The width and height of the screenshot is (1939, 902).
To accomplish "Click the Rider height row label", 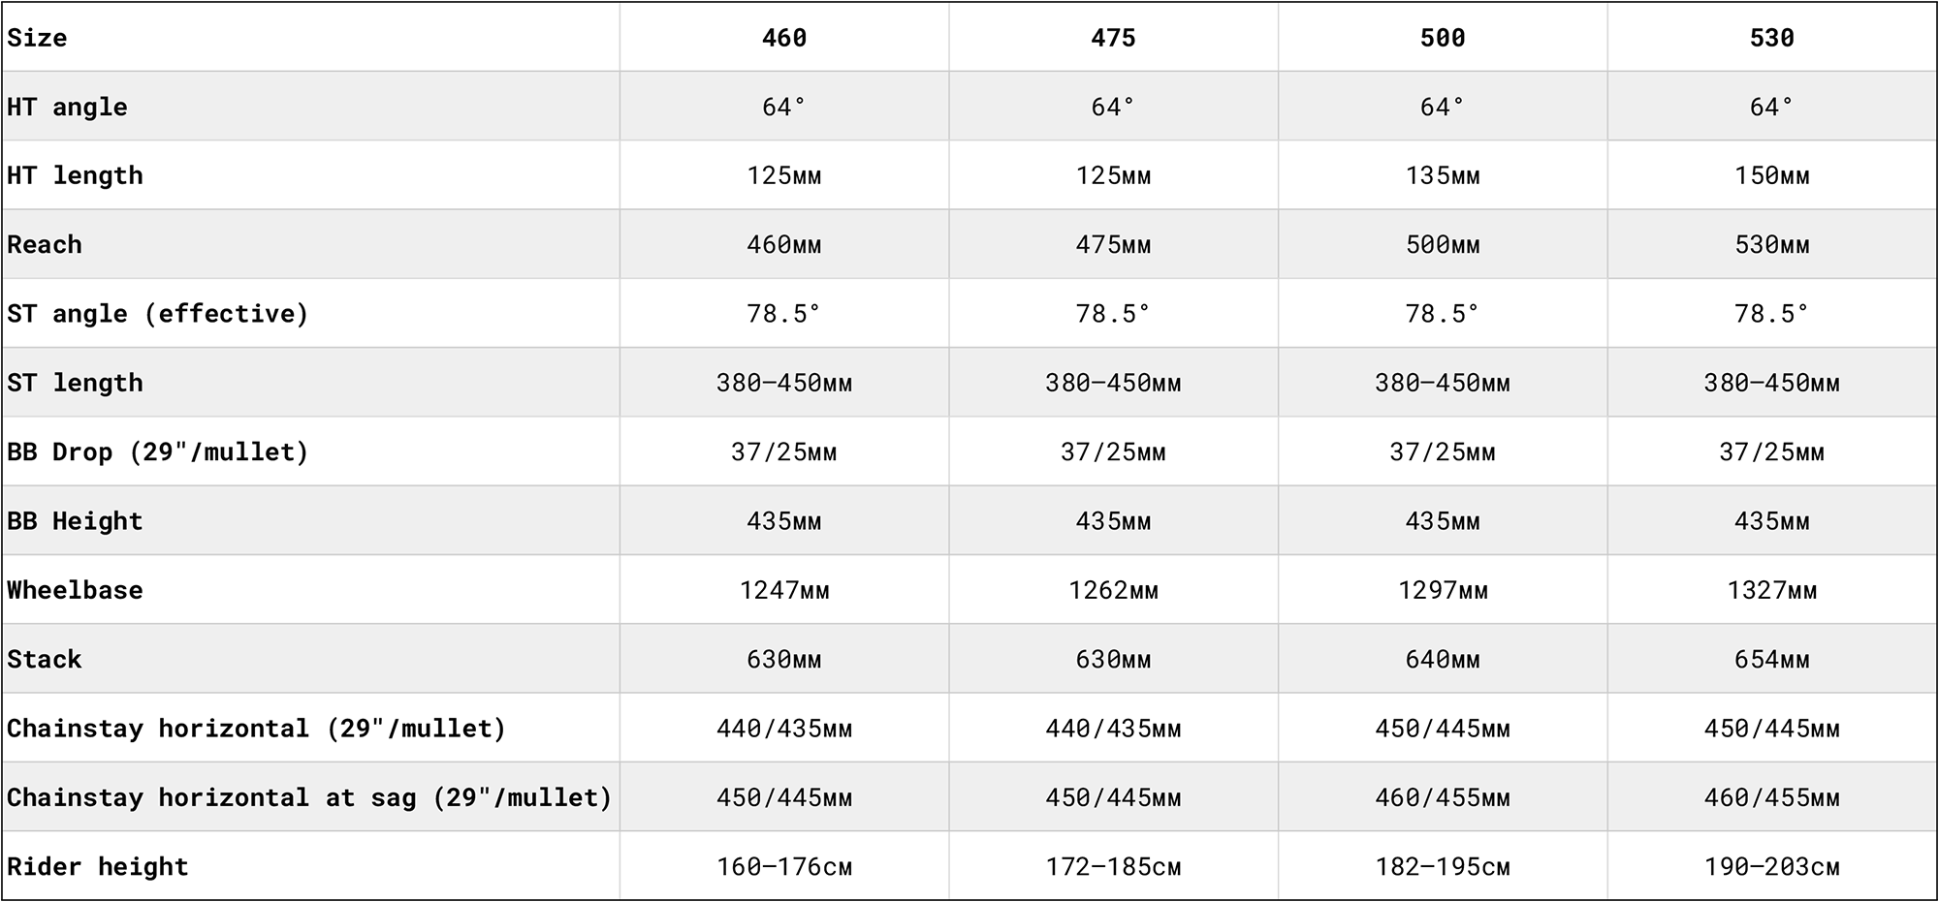I will coord(97,866).
